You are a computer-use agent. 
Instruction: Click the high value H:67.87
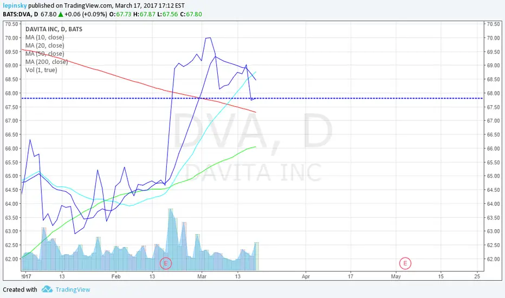(x=144, y=14)
